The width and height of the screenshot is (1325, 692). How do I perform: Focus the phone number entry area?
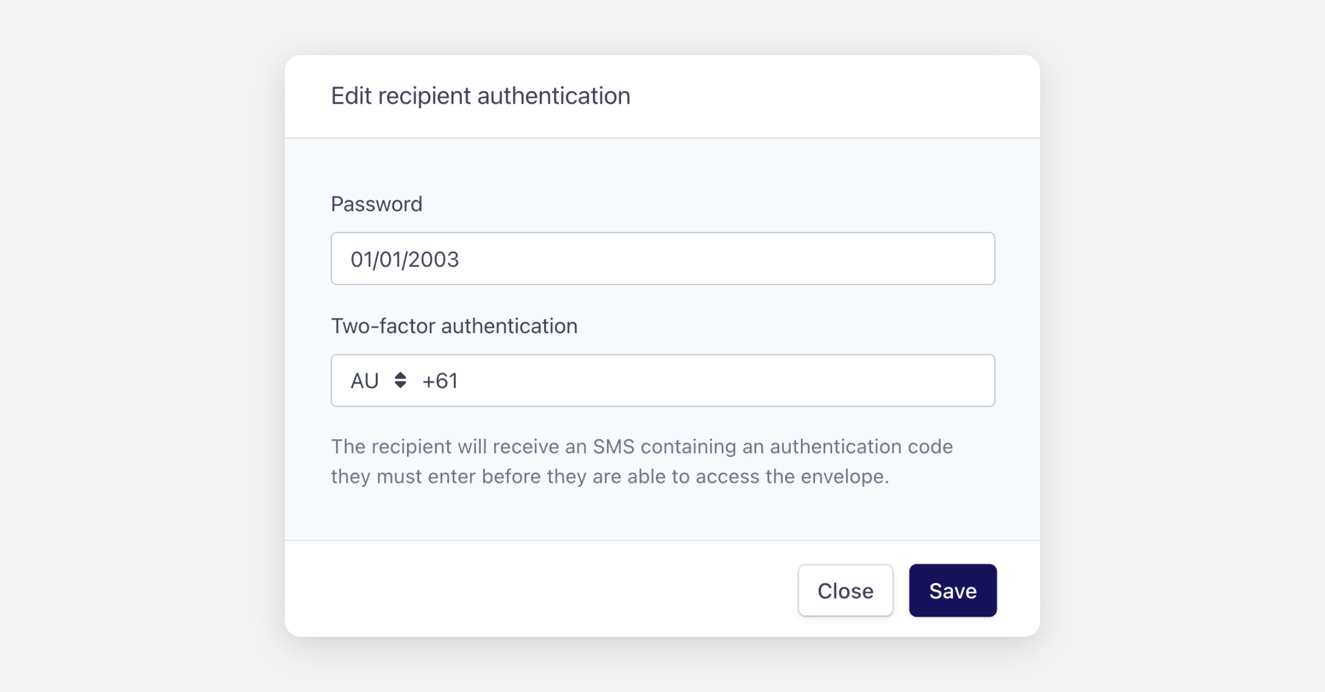718,381
